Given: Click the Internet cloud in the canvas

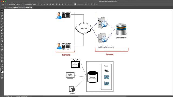Looking at the screenshot, I should pyautogui.click(x=84, y=28).
